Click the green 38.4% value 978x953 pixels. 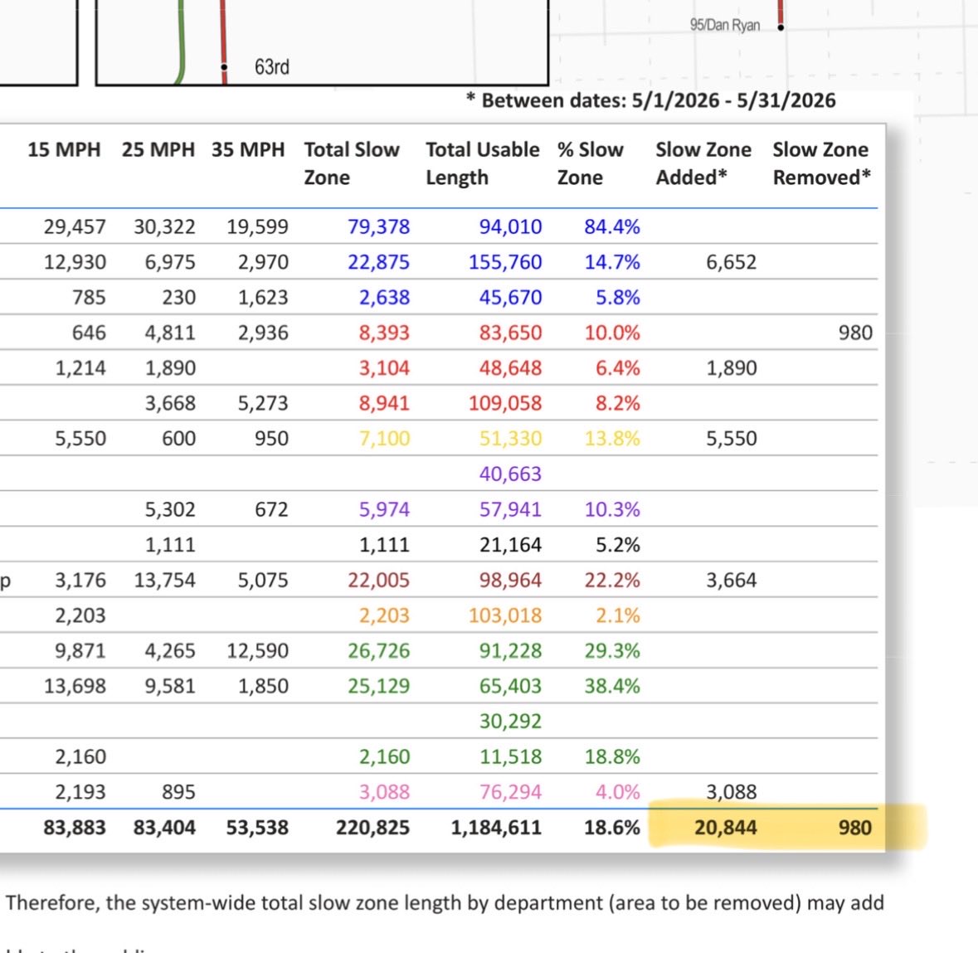(x=612, y=686)
